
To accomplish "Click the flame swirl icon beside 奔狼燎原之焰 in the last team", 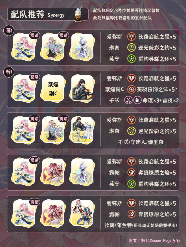I will 131,214.
